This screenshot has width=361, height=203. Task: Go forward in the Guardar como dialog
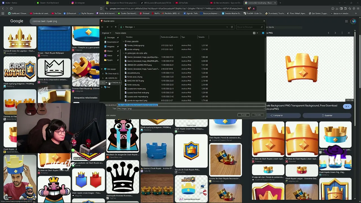(107, 27)
